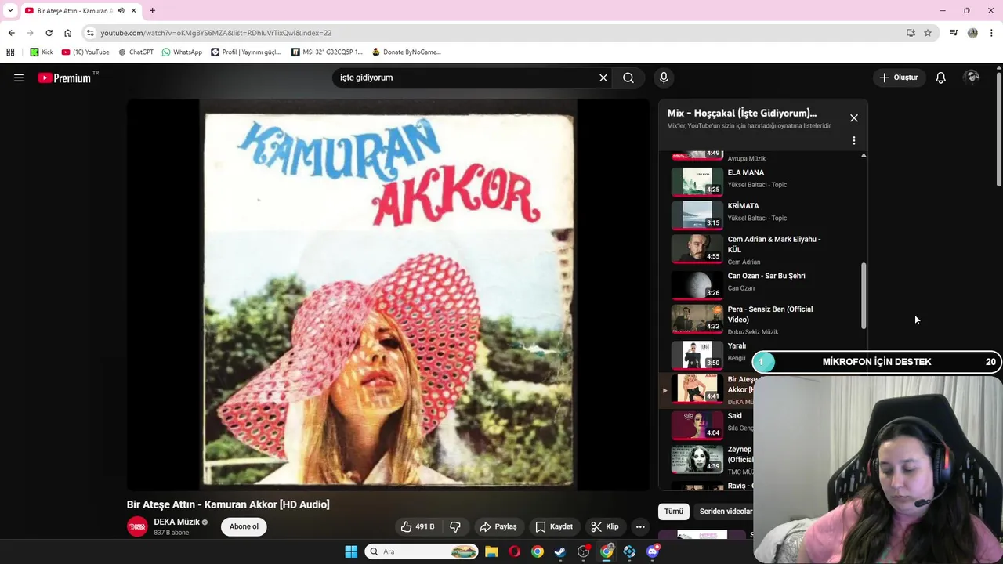Image resolution: width=1003 pixels, height=564 pixels.
Task: Clear the search box with the X
Action: pyautogui.click(x=603, y=78)
